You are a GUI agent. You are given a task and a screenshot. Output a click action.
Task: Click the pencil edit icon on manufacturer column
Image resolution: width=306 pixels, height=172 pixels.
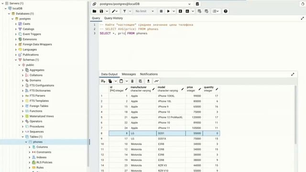coord(153,89)
